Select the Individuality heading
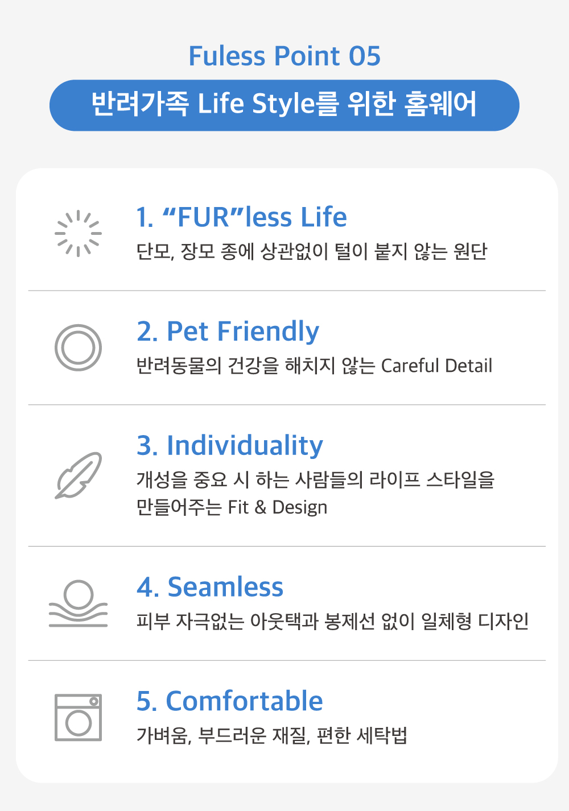The width and height of the screenshot is (569, 811). pyautogui.click(x=230, y=445)
